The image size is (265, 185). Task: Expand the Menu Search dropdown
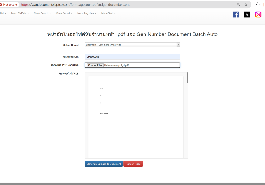click(x=42, y=13)
